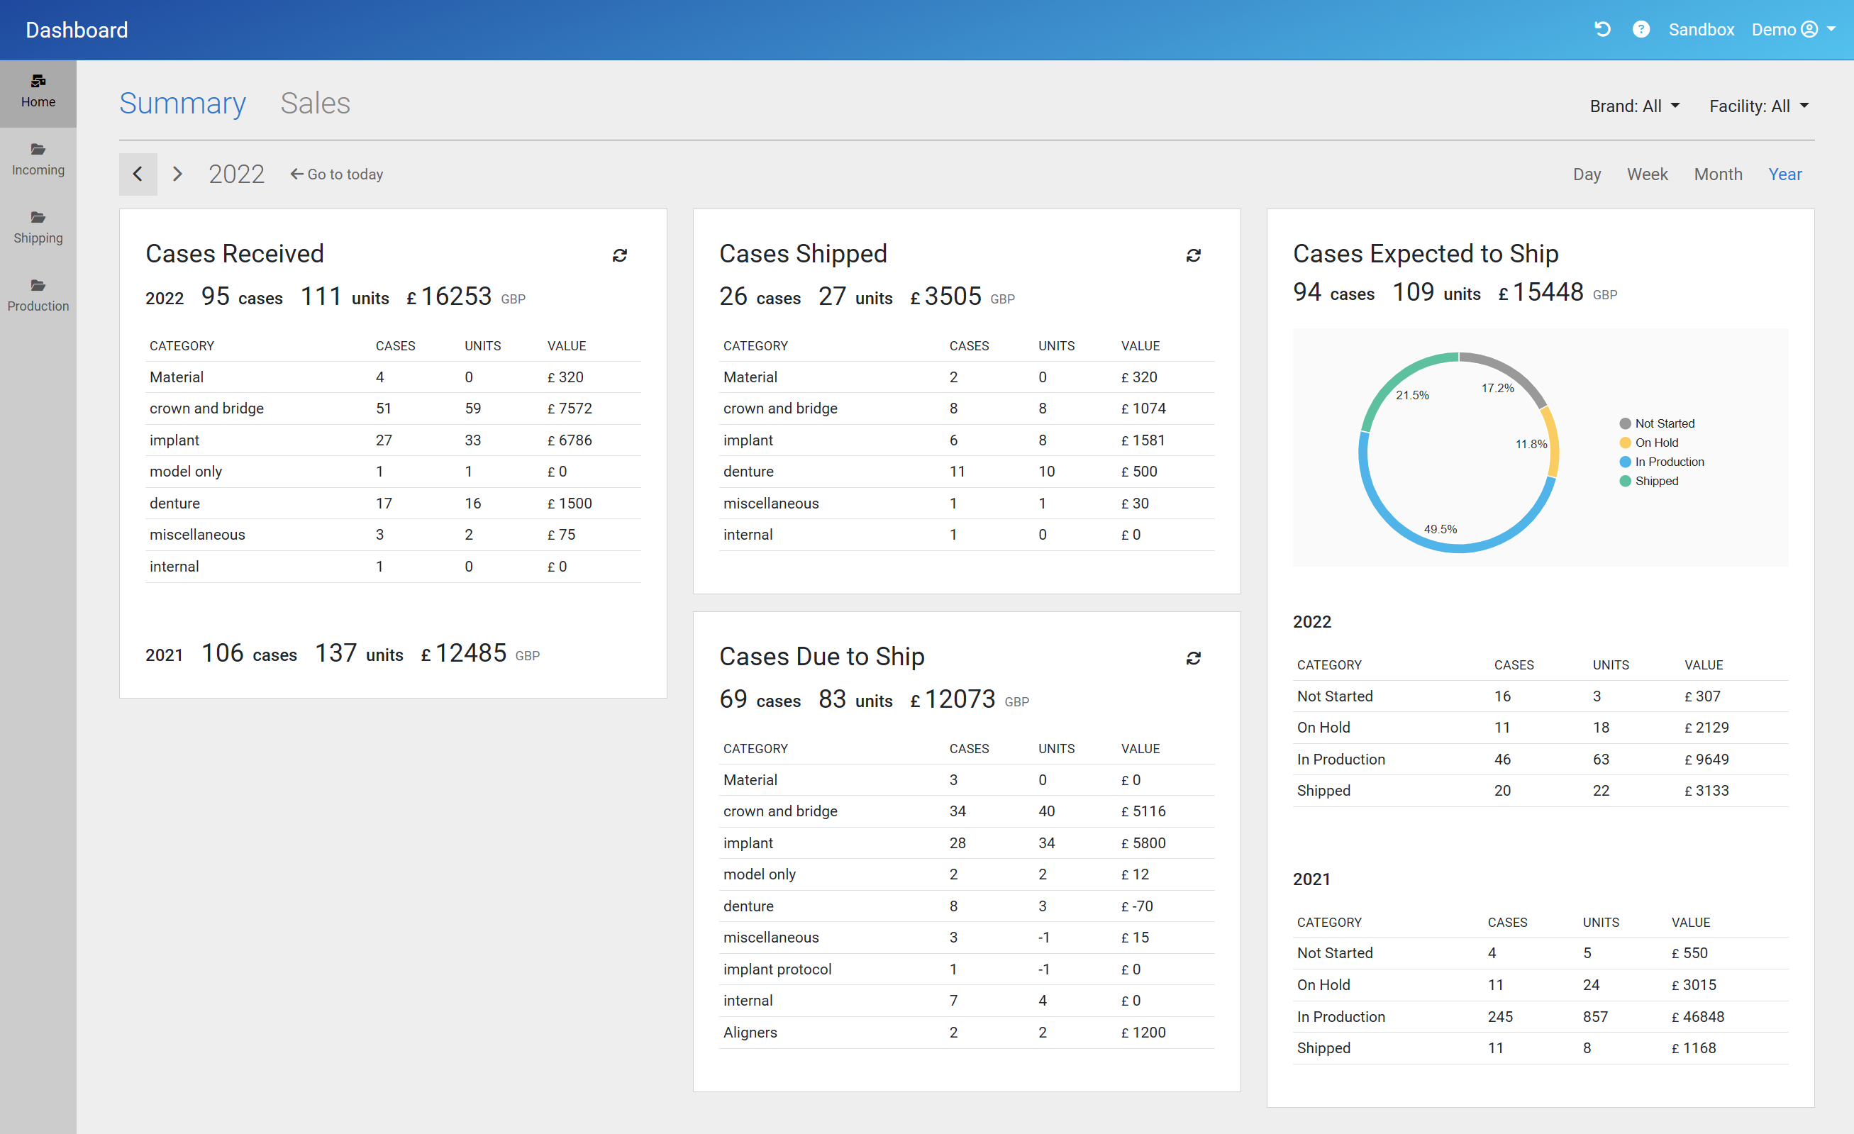The width and height of the screenshot is (1854, 1134).
Task: Open the help question mark icon
Action: pos(1641,29)
